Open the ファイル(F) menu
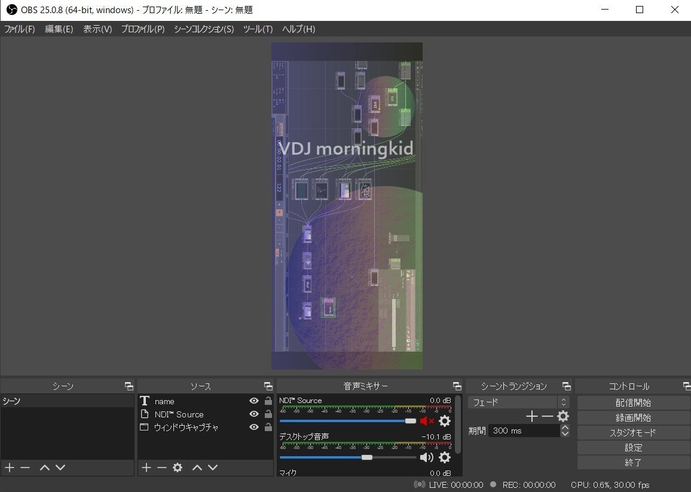The height and width of the screenshot is (492, 691). [19, 29]
